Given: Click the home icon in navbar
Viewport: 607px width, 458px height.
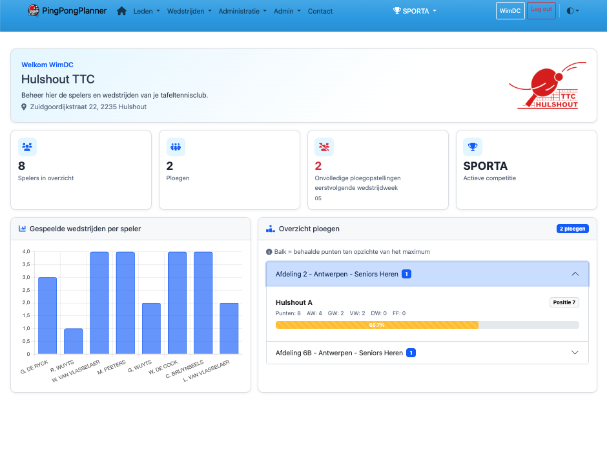Looking at the screenshot, I should [121, 11].
